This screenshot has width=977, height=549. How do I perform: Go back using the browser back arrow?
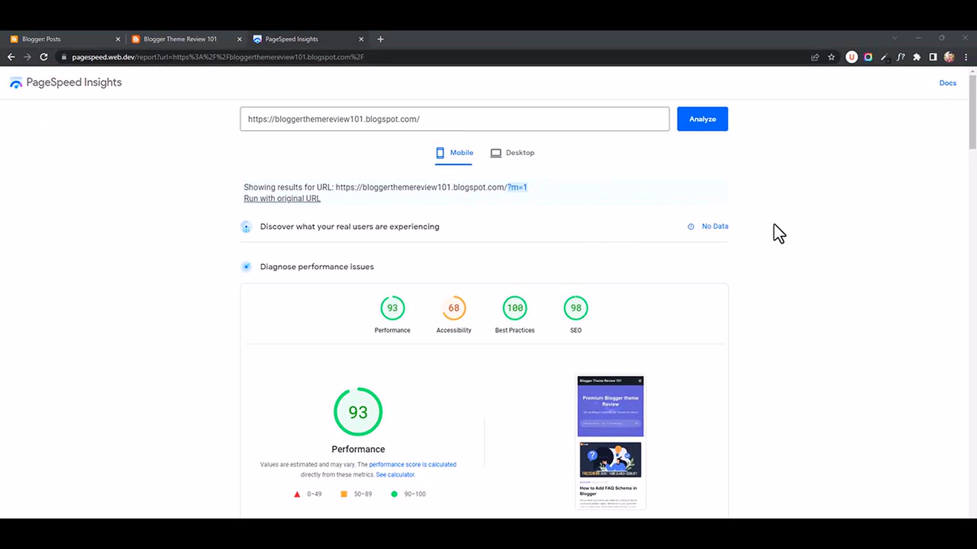pyautogui.click(x=11, y=57)
